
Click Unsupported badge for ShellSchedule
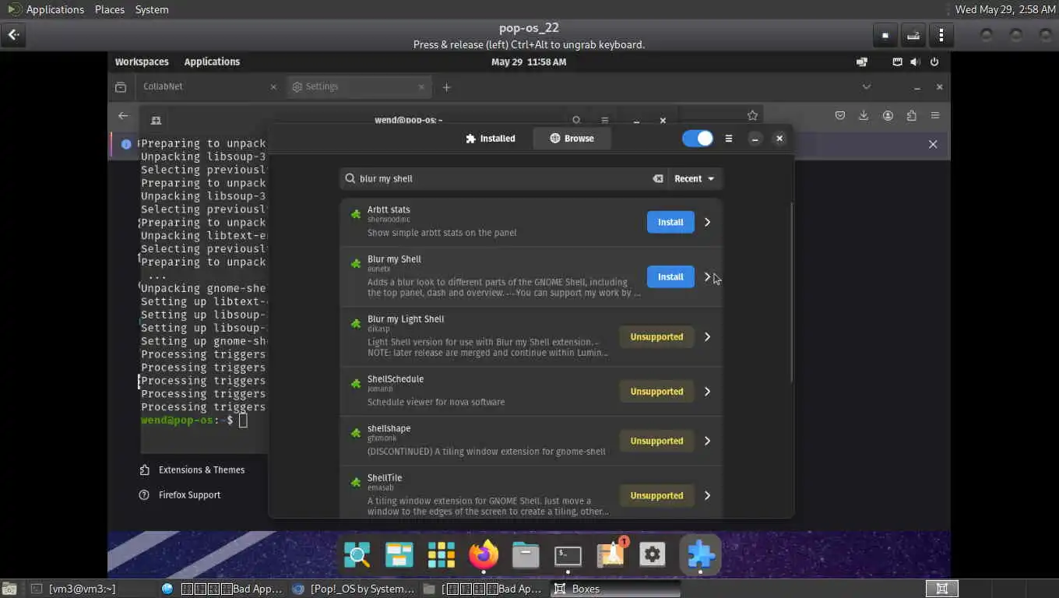point(656,392)
